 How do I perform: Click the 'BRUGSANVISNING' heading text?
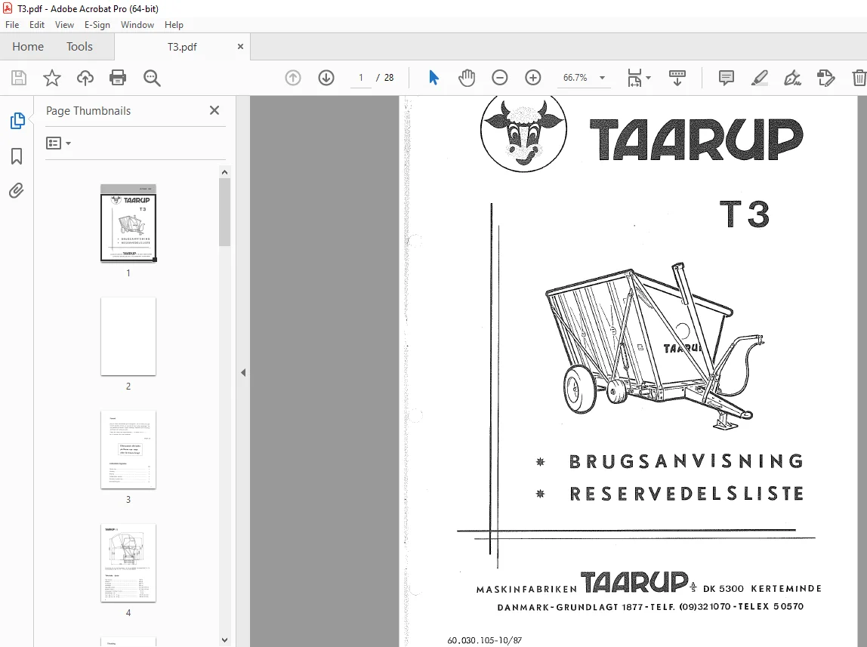pyautogui.click(x=687, y=461)
